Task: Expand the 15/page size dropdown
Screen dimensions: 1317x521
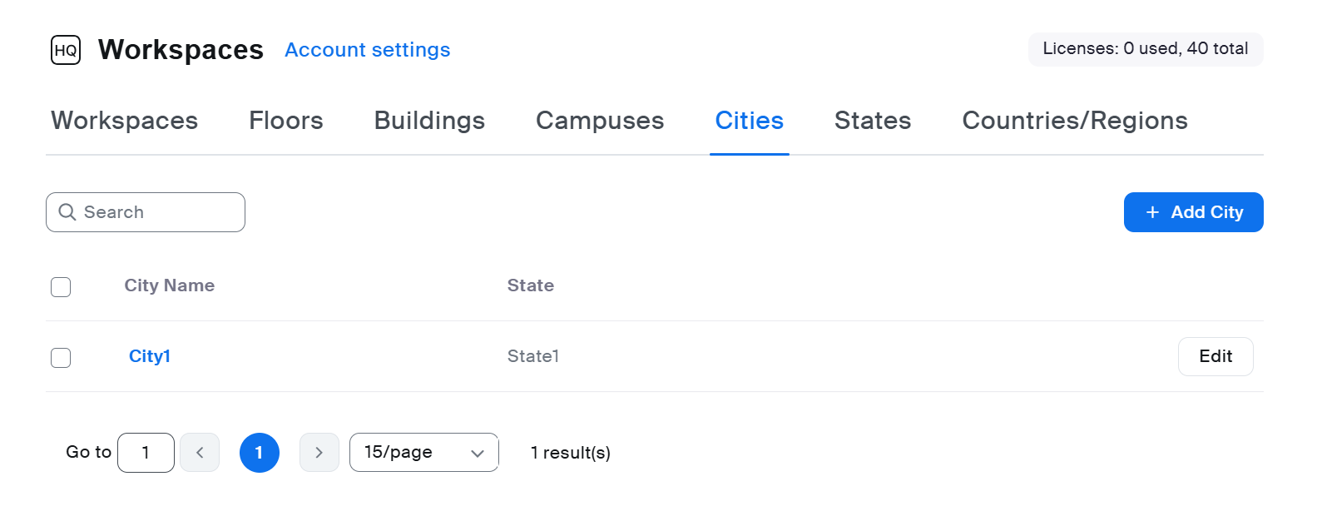Action: [x=423, y=453]
